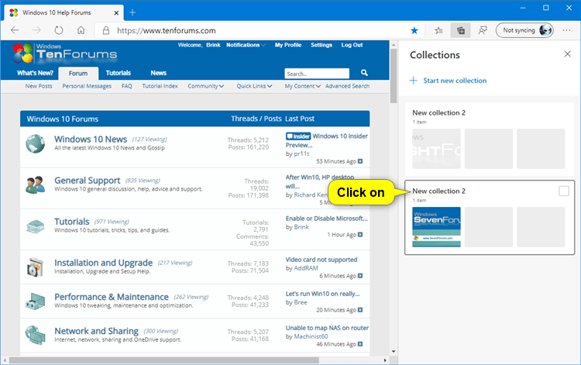Open Personal Messages
This screenshot has height=365, width=581.
point(87,86)
